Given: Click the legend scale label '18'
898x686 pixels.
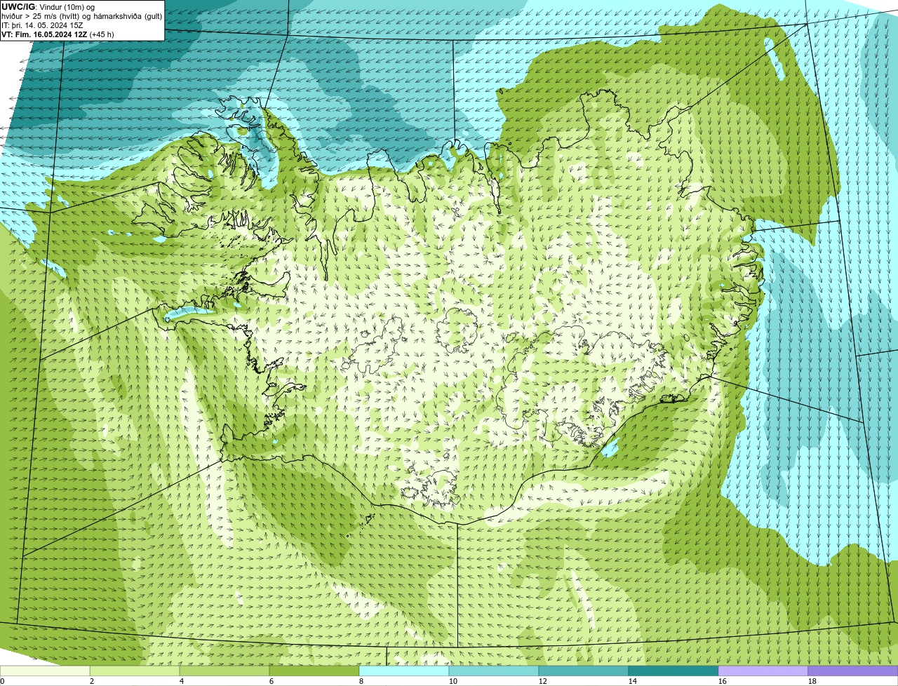Looking at the screenshot, I should pyautogui.click(x=812, y=681).
